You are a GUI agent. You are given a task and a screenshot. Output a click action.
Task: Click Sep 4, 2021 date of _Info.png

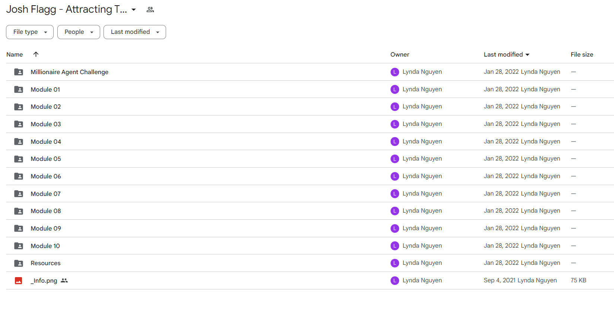(x=500, y=280)
